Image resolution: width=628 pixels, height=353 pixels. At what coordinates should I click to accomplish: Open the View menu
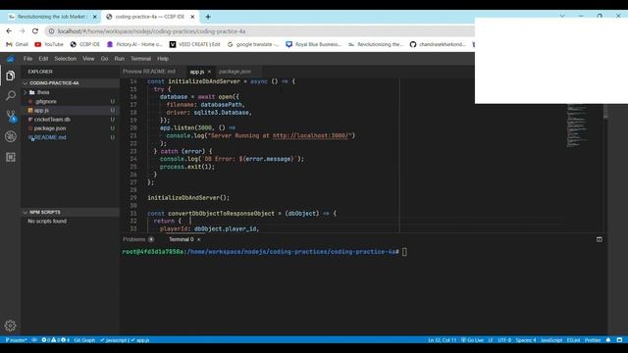[x=88, y=59]
